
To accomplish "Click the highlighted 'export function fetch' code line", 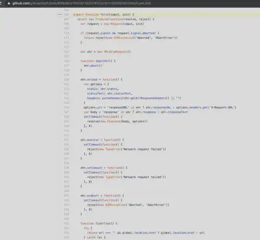I will 166,14.
